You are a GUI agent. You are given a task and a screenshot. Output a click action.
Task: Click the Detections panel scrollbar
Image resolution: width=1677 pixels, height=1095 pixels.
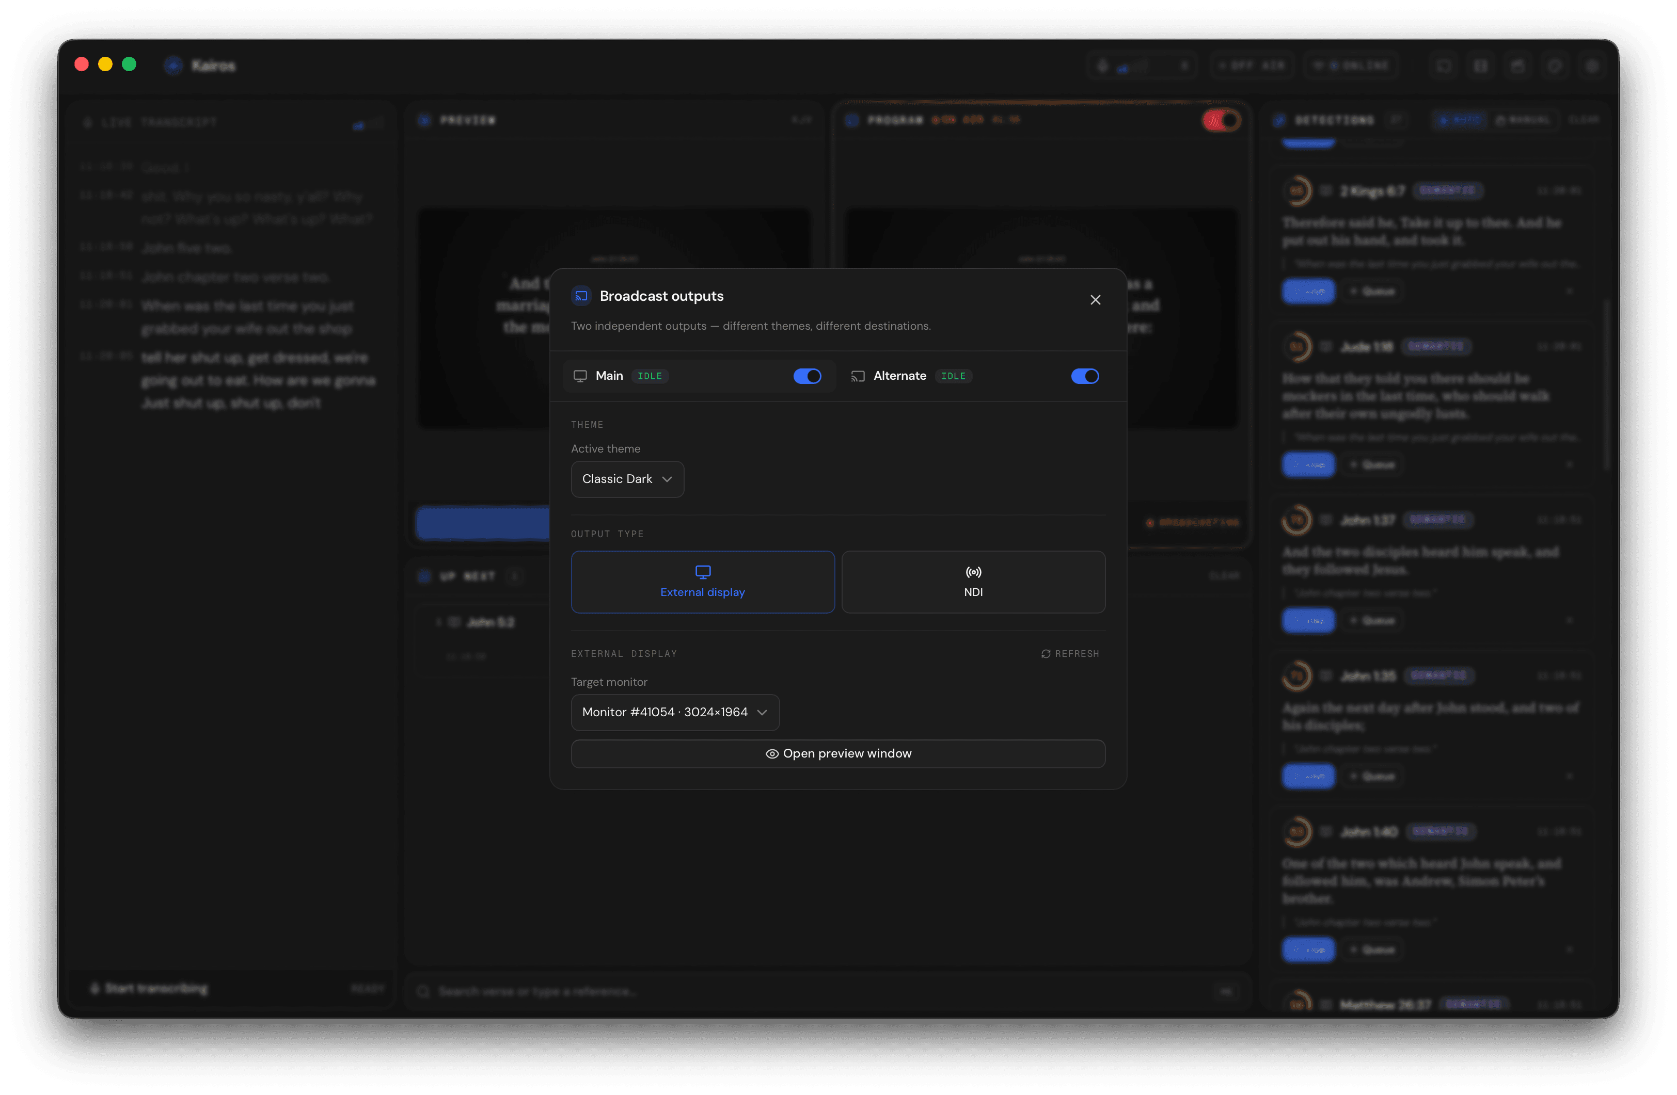pos(1607,386)
